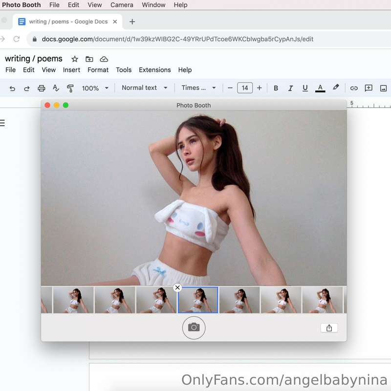The image size is (391, 391).
Task: Open the Camera menu in the macOS menu bar
Action: pyautogui.click(x=122, y=5)
